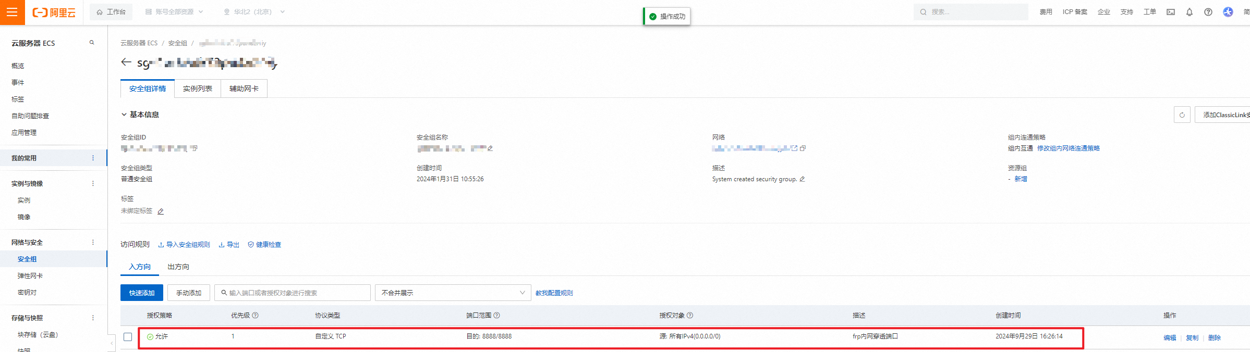
Task: Switch to the 实例列表 tab
Action: pos(197,89)
